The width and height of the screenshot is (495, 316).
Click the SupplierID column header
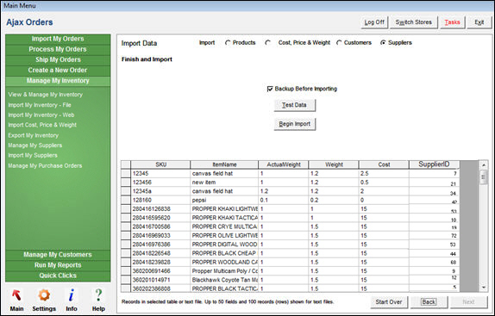click(x=434, y=164)
